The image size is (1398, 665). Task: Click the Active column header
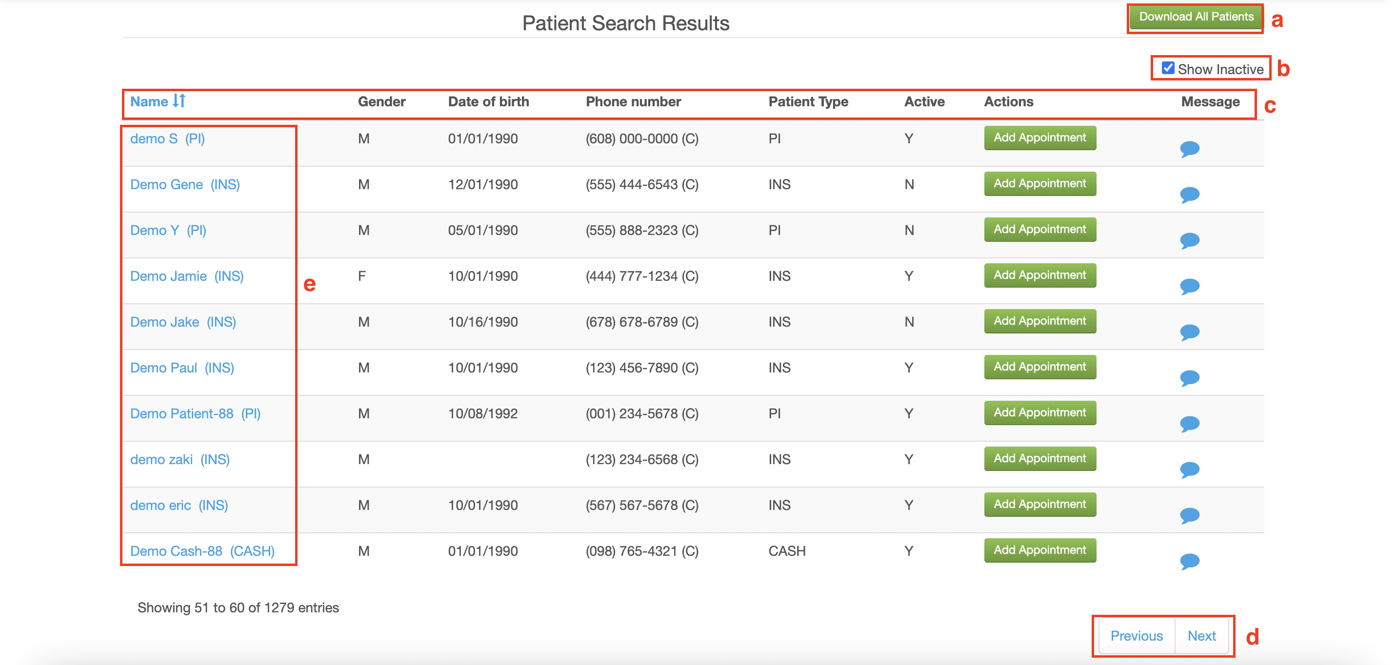924,102
